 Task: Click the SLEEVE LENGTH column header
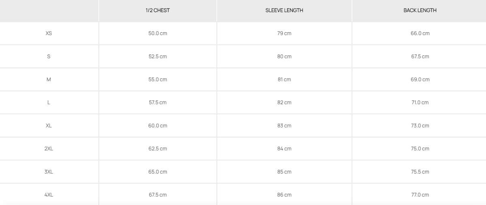coord(284,10)
